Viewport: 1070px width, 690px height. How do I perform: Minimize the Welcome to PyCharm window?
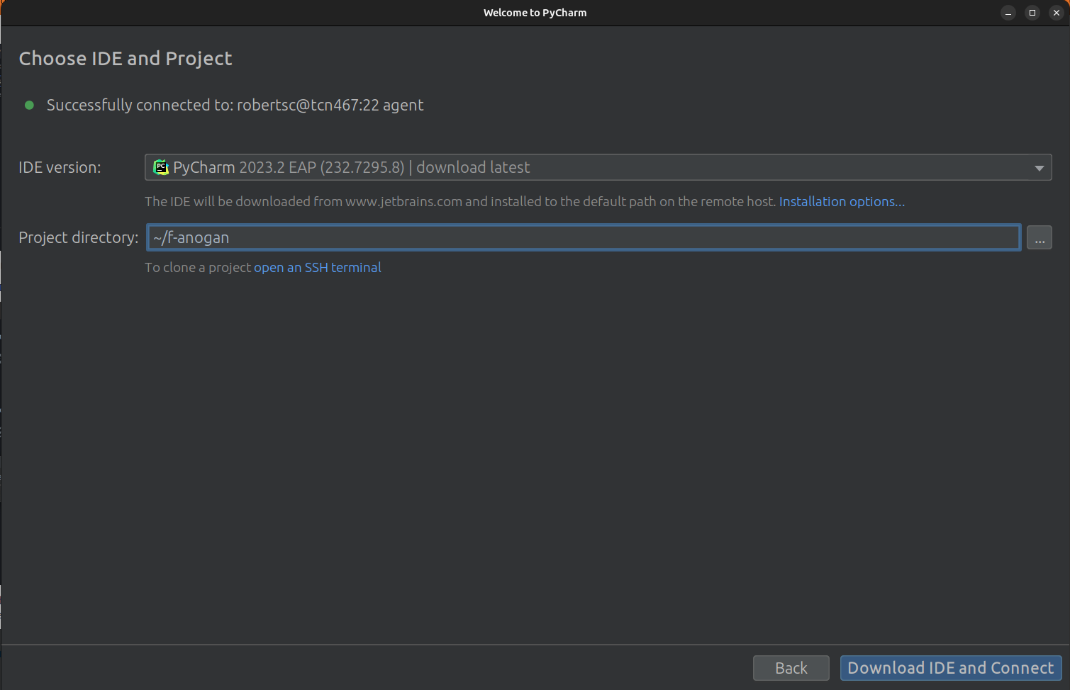[x=1008, y=13]
